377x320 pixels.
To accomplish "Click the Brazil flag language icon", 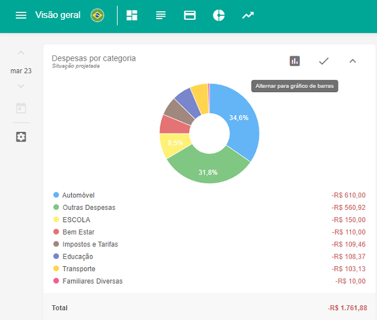I will pos(97,15).
